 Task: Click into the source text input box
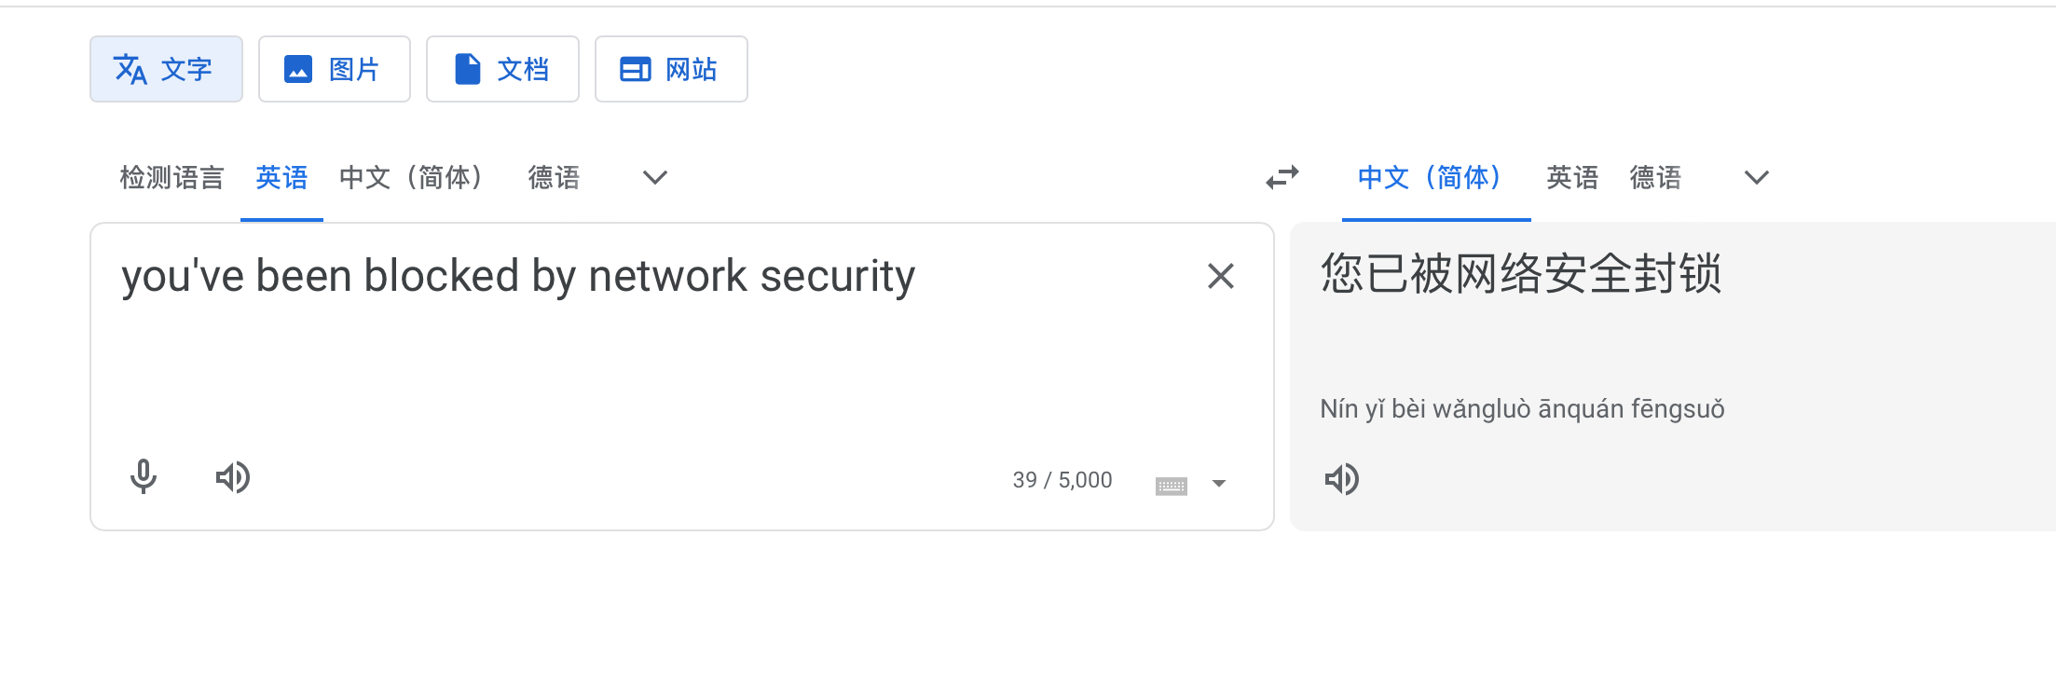652,364
